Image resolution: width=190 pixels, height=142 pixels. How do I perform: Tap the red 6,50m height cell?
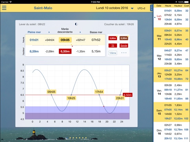(65, 51)
